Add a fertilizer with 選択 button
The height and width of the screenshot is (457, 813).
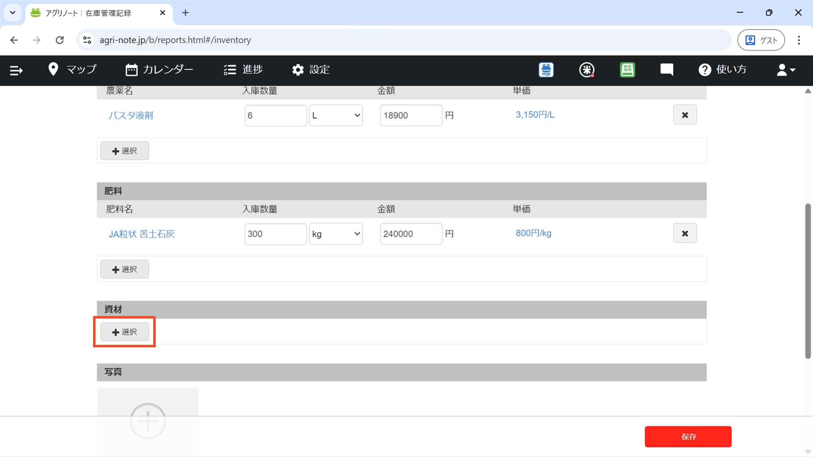pos(124,269)
